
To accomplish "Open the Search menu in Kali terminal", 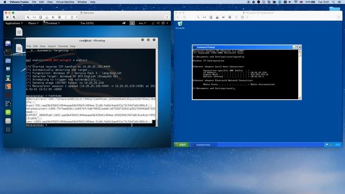I will click(52, 46).
